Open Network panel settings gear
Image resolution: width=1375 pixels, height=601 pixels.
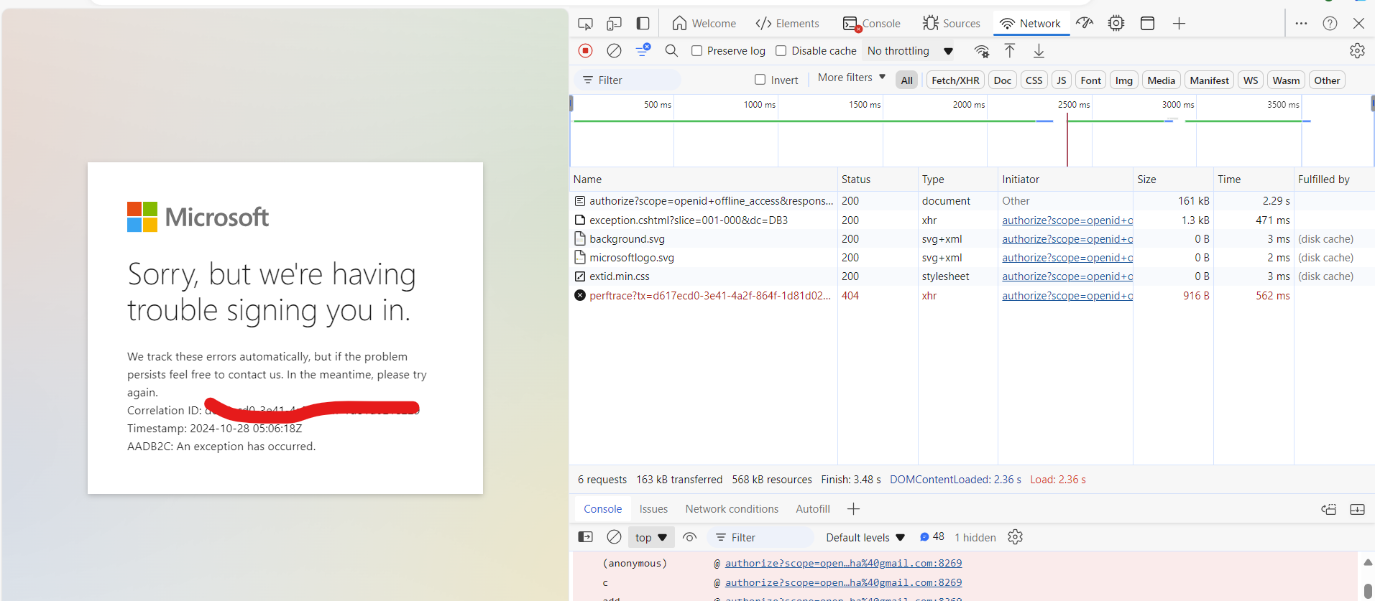(1357, 51)
